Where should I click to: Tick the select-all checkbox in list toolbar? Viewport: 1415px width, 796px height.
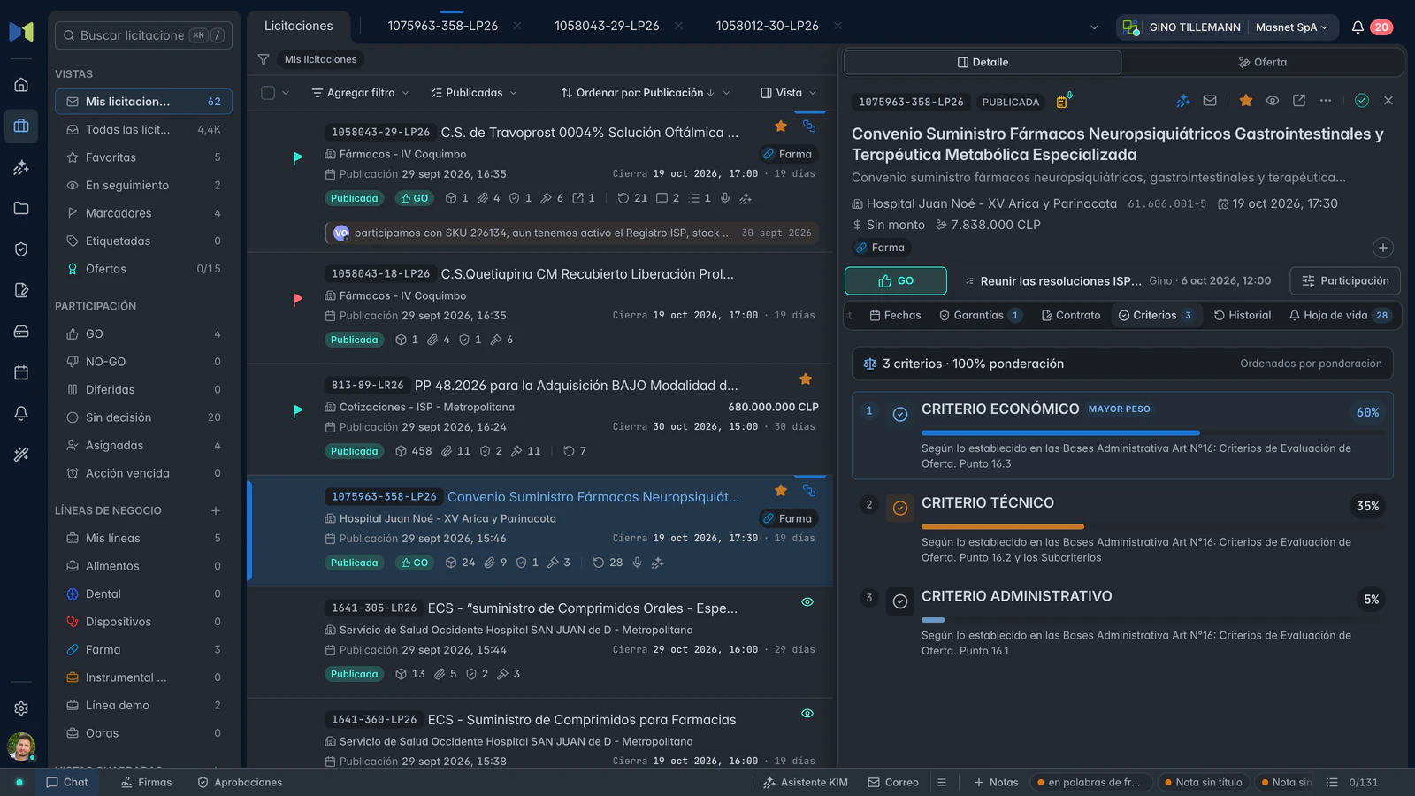click(x=268, y=93)
